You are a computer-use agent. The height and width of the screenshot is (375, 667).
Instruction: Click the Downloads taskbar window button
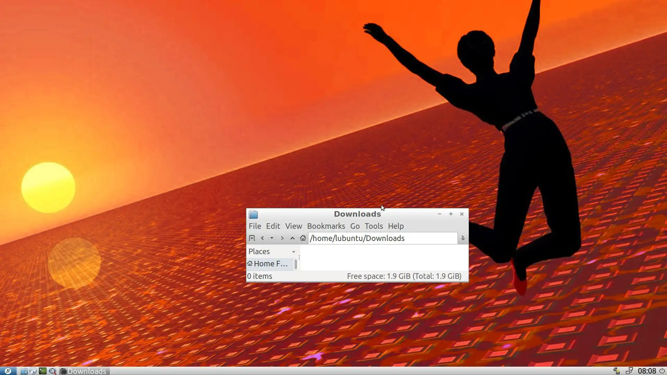coord(84,371)
